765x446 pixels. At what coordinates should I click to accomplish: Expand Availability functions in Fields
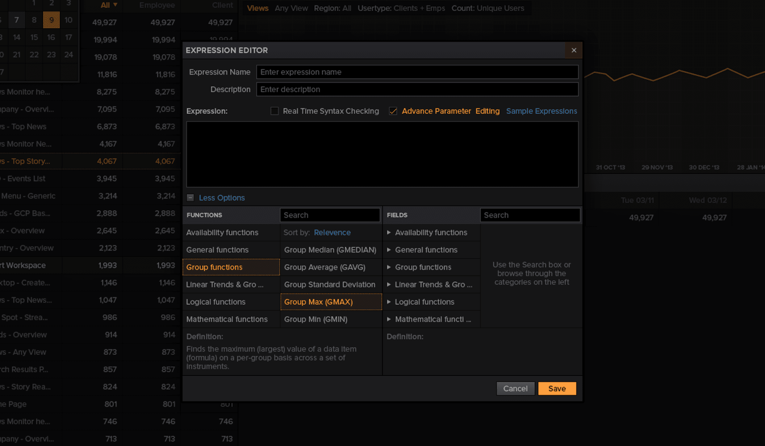coord(389,232)
